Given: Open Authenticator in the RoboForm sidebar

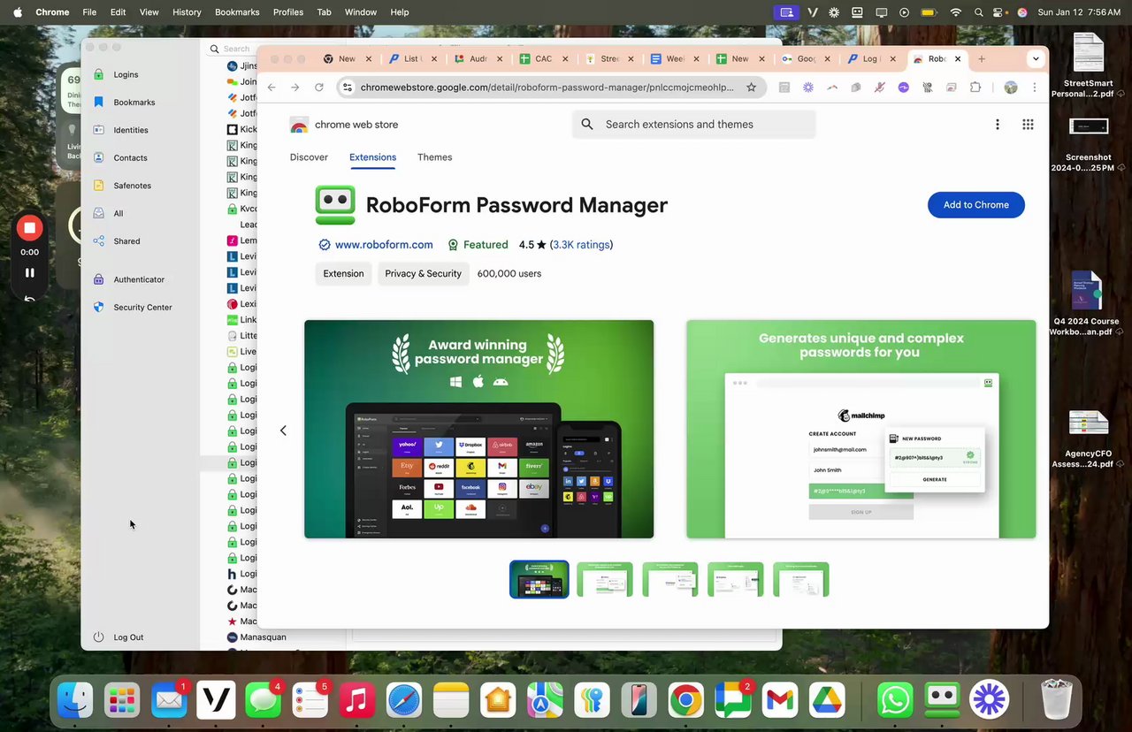Looking at the screenshot, I should (128, 279).
